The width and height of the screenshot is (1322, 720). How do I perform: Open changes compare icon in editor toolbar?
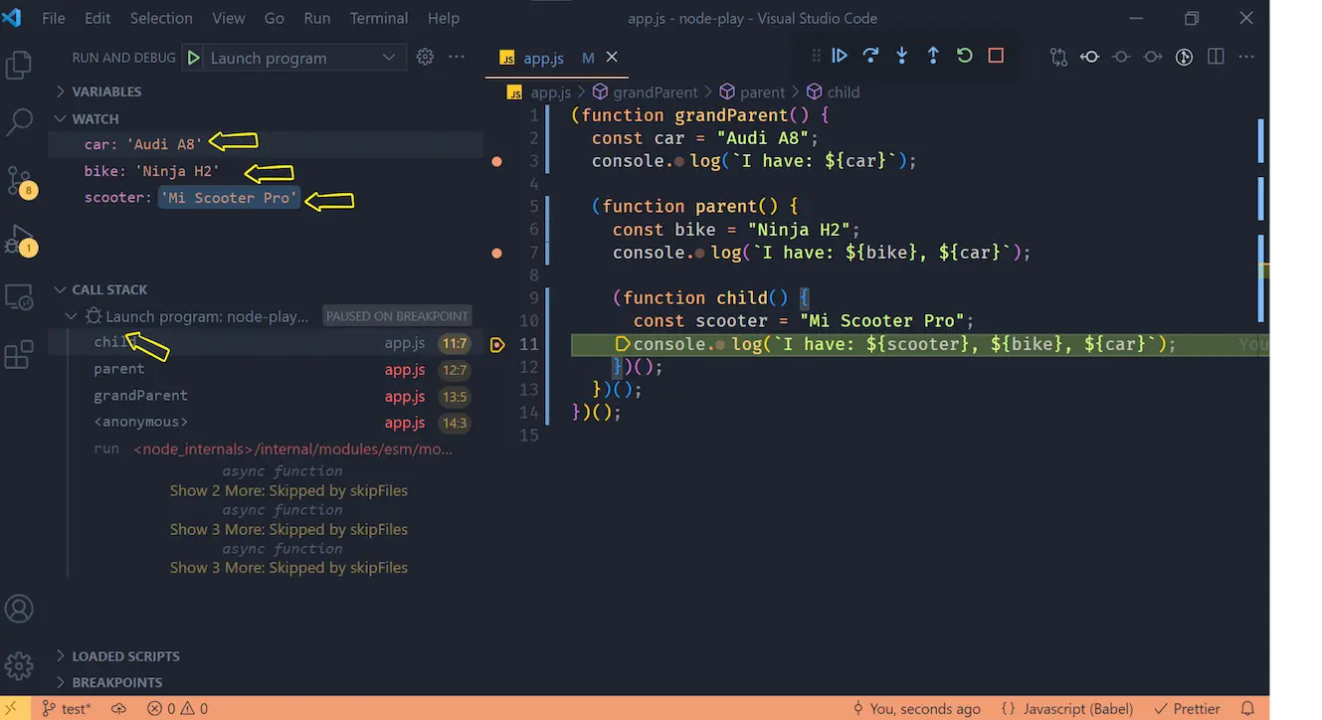1058,57
